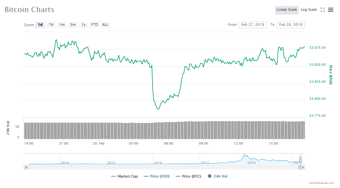
Task: Select Linear Scale view
Action: [x=287, y=10]
